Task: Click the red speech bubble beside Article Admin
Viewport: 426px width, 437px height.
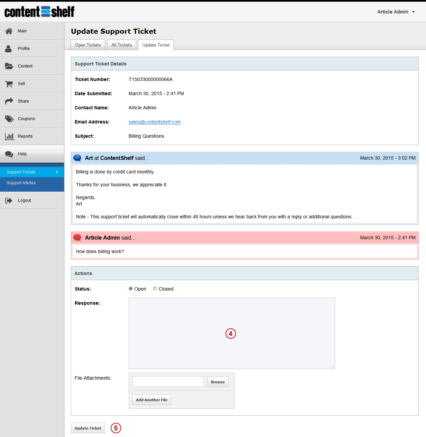Action: coord(77,238)
